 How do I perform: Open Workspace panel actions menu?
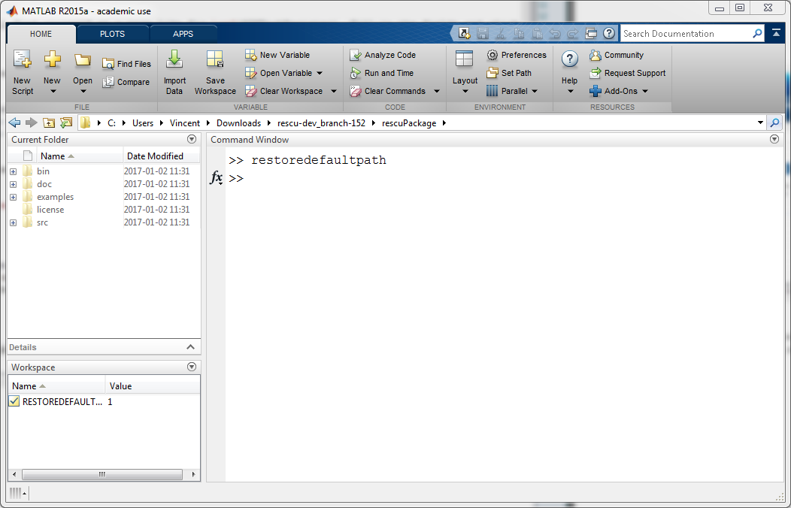point(191,367)
